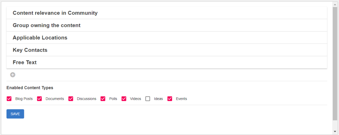Expand Content relevance in Community panel
The width and height of the screenshot is (339, 135).
click(167, 13)
